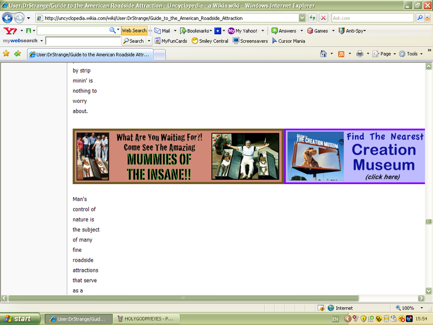This screenshot has width=433, height=325.
Task: Click the Yahoo Mail toolbar button
Action: (162, 31)
